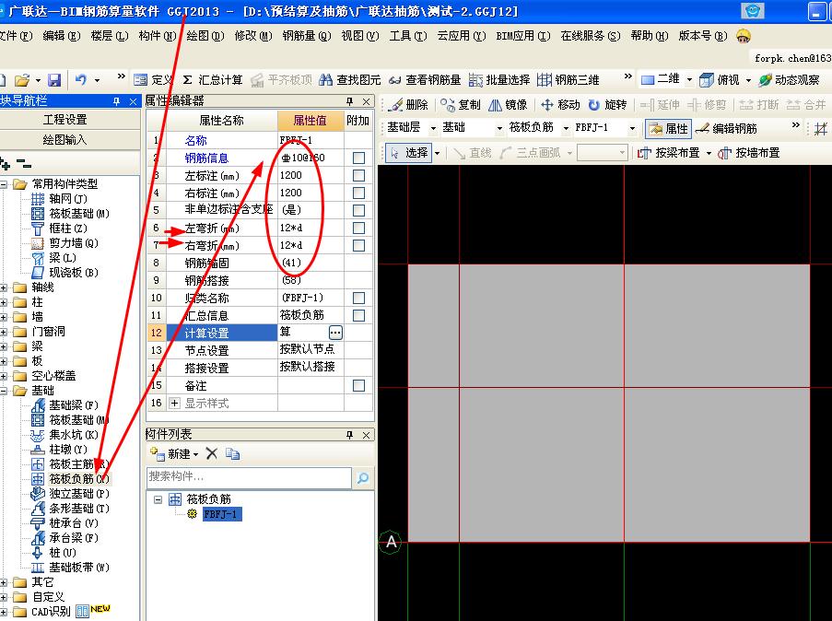Screen dimensions: 832x621
Task: Collapse 常用构件类型 tree folder
Action: pos(4,184)
